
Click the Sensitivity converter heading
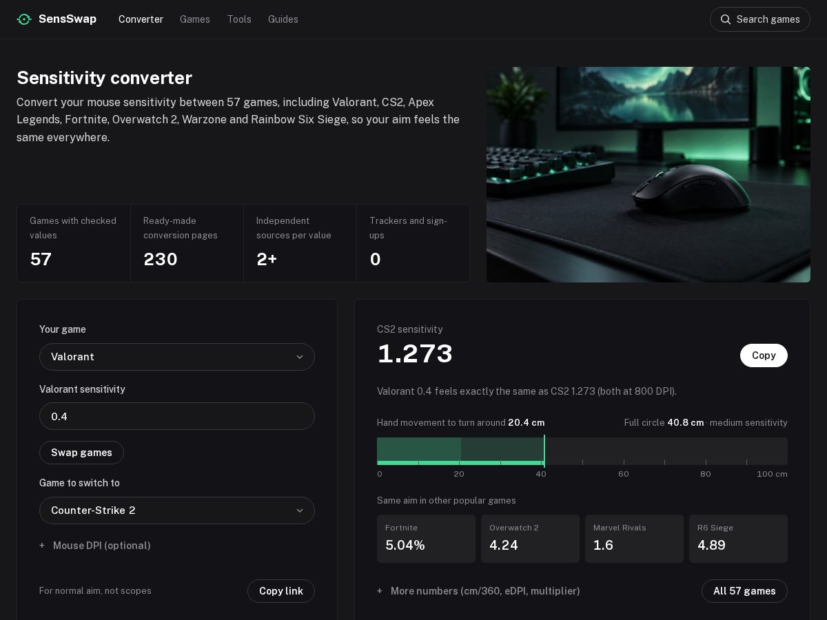click(104, 78)
